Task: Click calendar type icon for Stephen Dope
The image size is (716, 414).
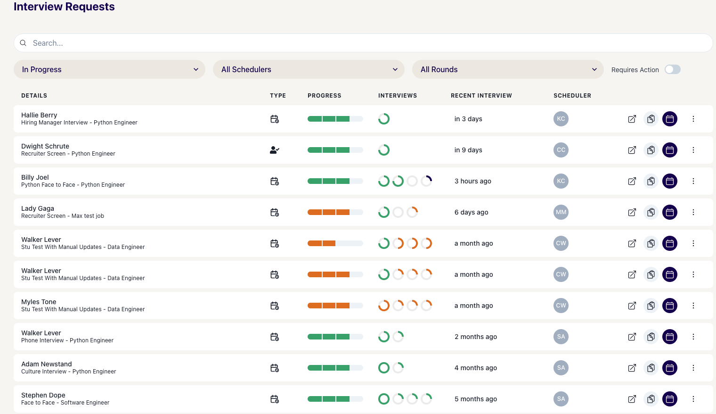Action: (275, 399)
